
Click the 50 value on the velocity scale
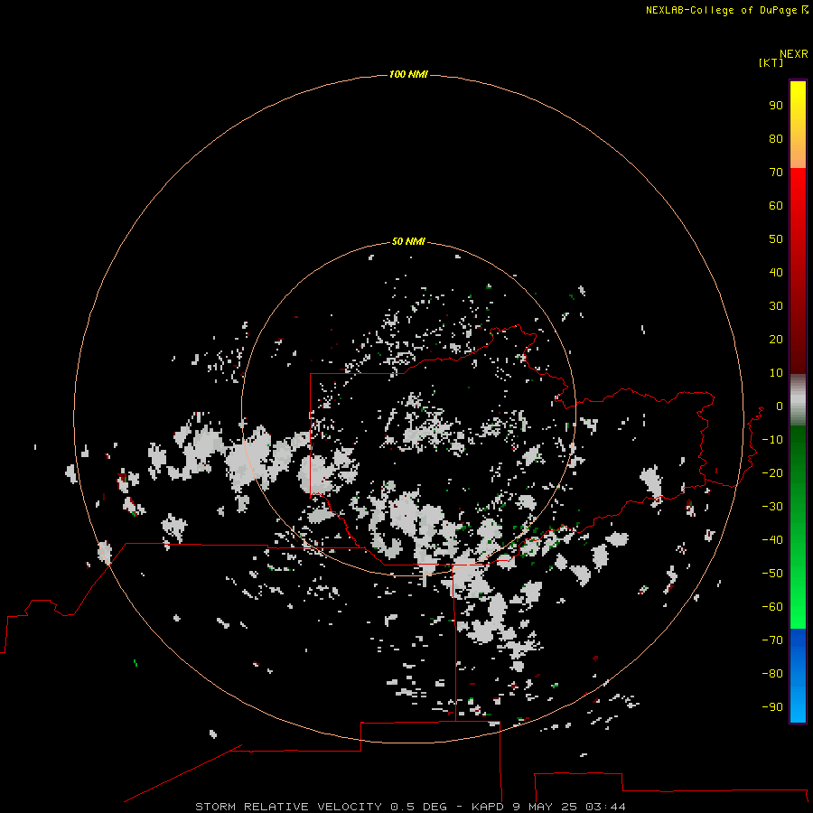click(776, 239)
